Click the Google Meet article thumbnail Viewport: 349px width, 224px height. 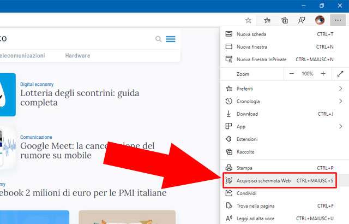tap(8, 147)
